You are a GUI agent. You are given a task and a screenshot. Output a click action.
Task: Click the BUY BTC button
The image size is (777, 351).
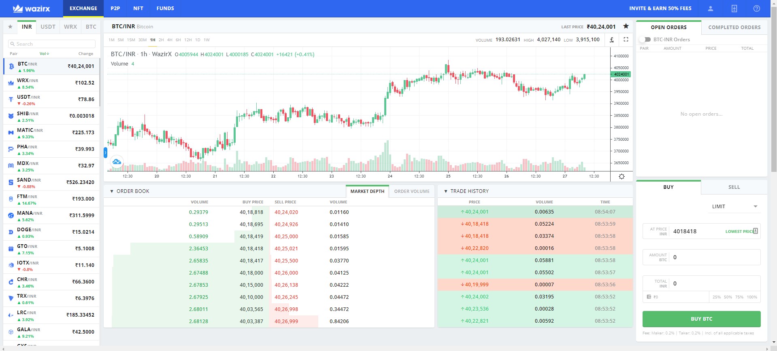click(x=702, y=319)
